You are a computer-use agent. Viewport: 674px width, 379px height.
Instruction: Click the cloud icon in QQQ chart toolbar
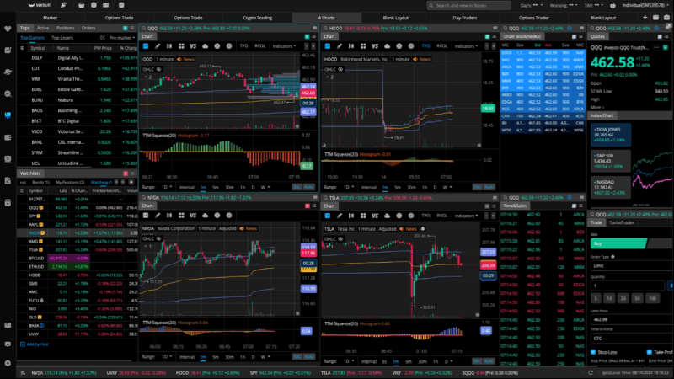pyautogui.click(x=205, y=46)
